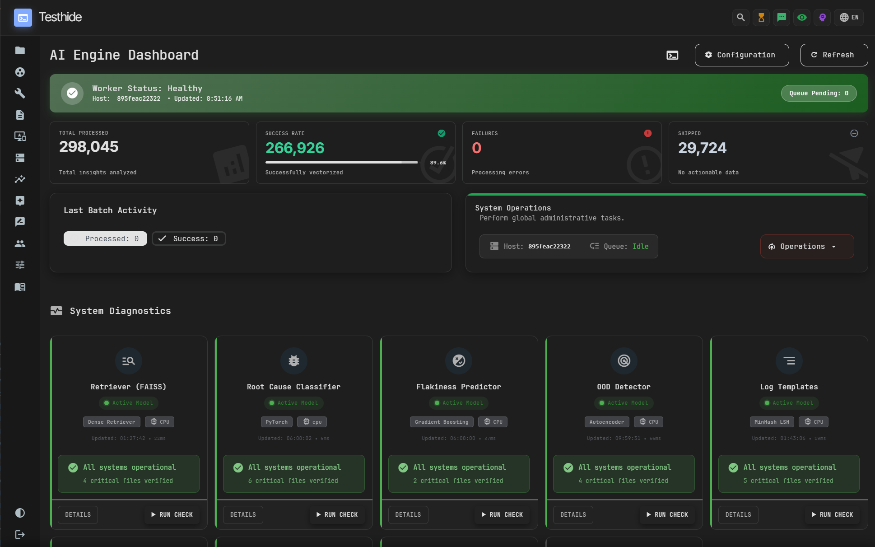The width and height of the screenshot is (875, 547).
Task: Open the folder icon in the sidebar
Action: (x=20, y=51)
